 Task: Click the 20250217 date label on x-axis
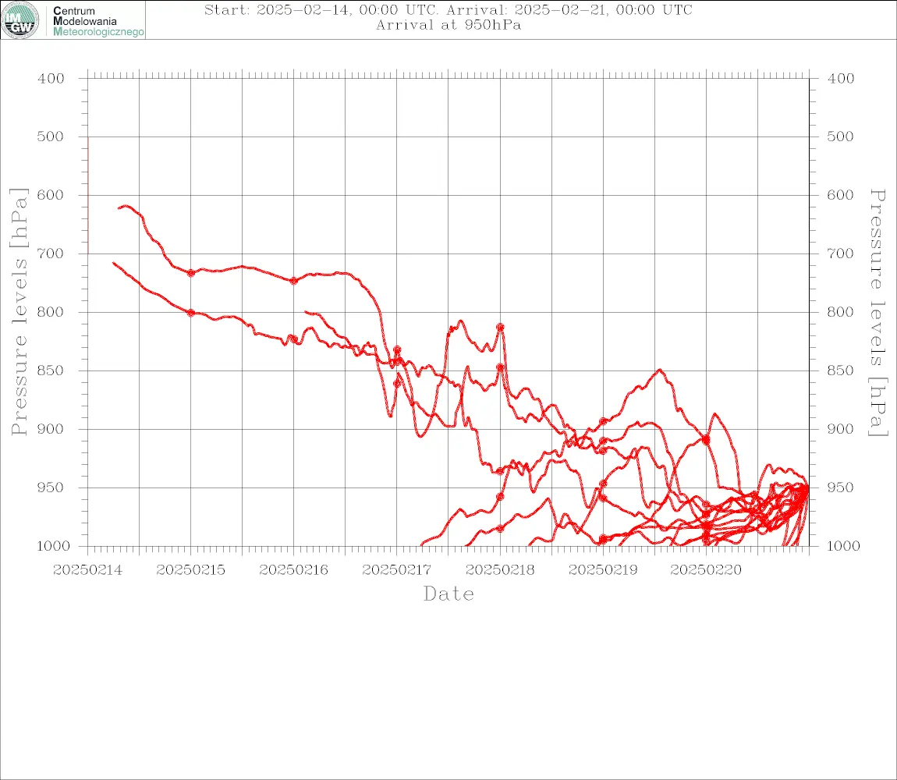coord(397,570)
